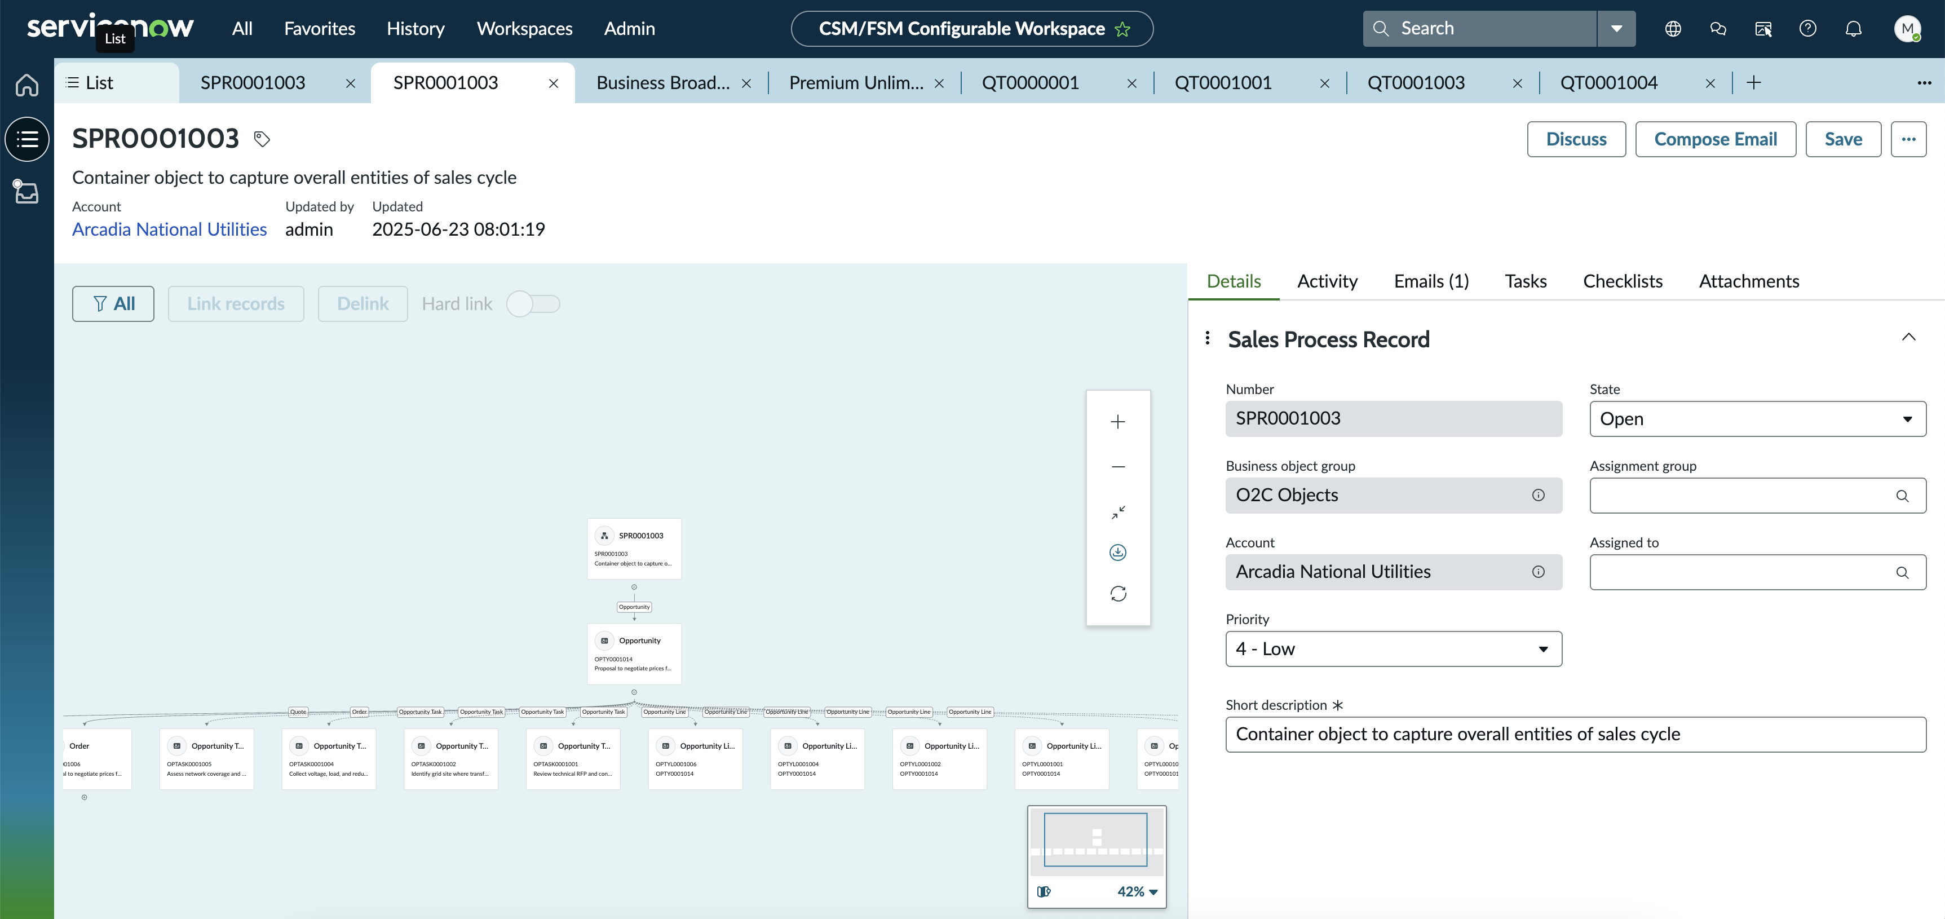
Task: Open the search scope dropdown arrow
Action: click(1616, 29)
